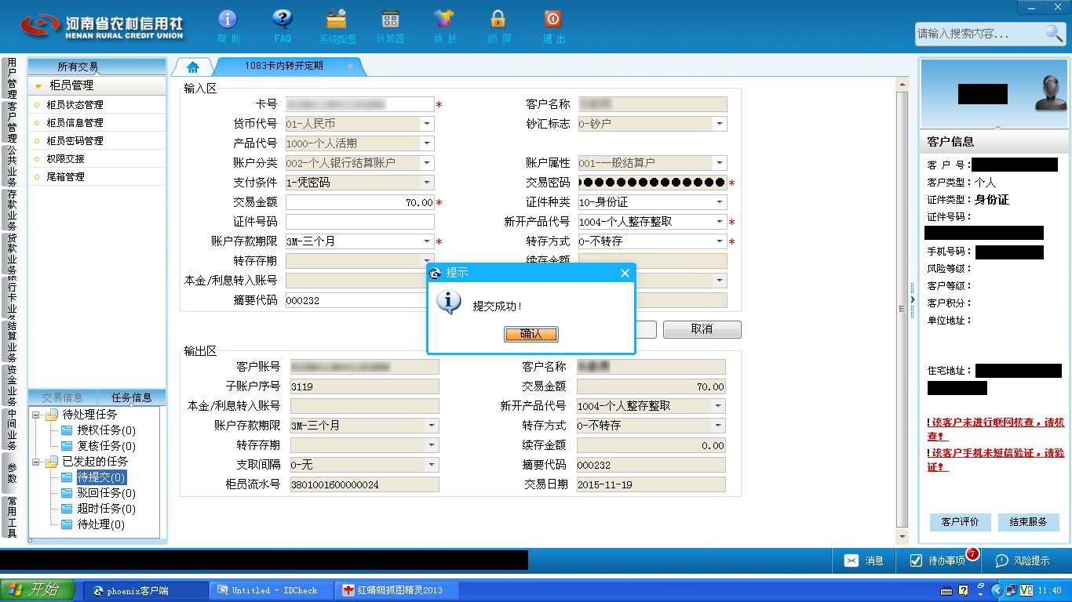This screenshot has height=602, width=1072.
Task: Close the 提示 dialog with X
Action: coord(625,273)
